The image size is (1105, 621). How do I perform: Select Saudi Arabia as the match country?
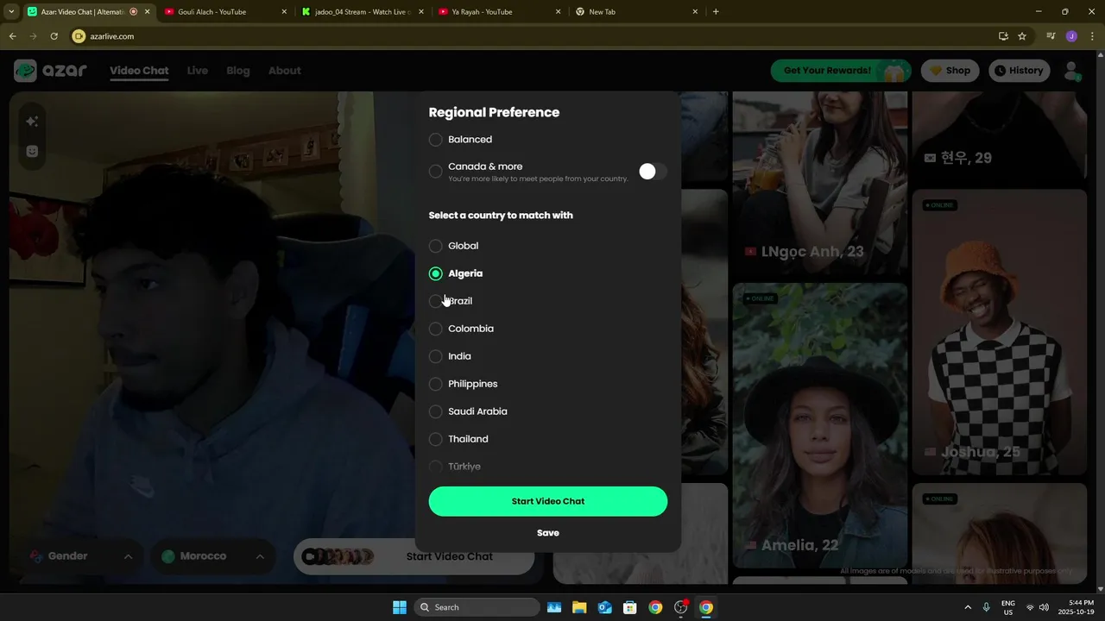436,411
